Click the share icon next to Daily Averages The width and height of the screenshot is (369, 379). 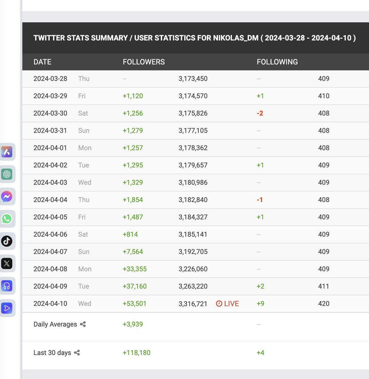83,324
